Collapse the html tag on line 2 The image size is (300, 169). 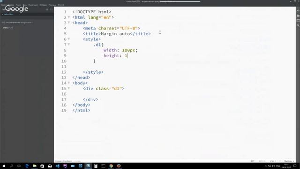(x=69, y=17)
